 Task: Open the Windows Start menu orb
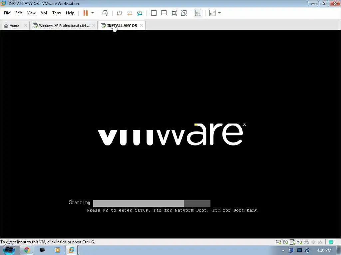click(9, 250)
